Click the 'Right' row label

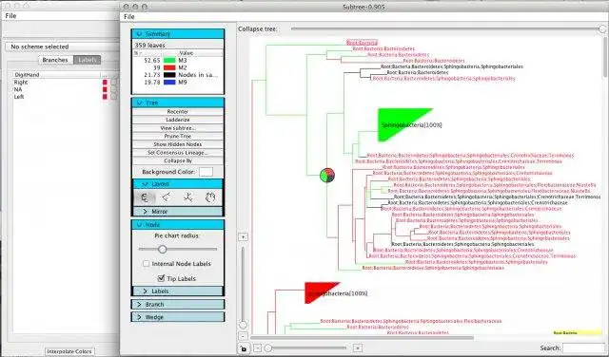(21, 83)
